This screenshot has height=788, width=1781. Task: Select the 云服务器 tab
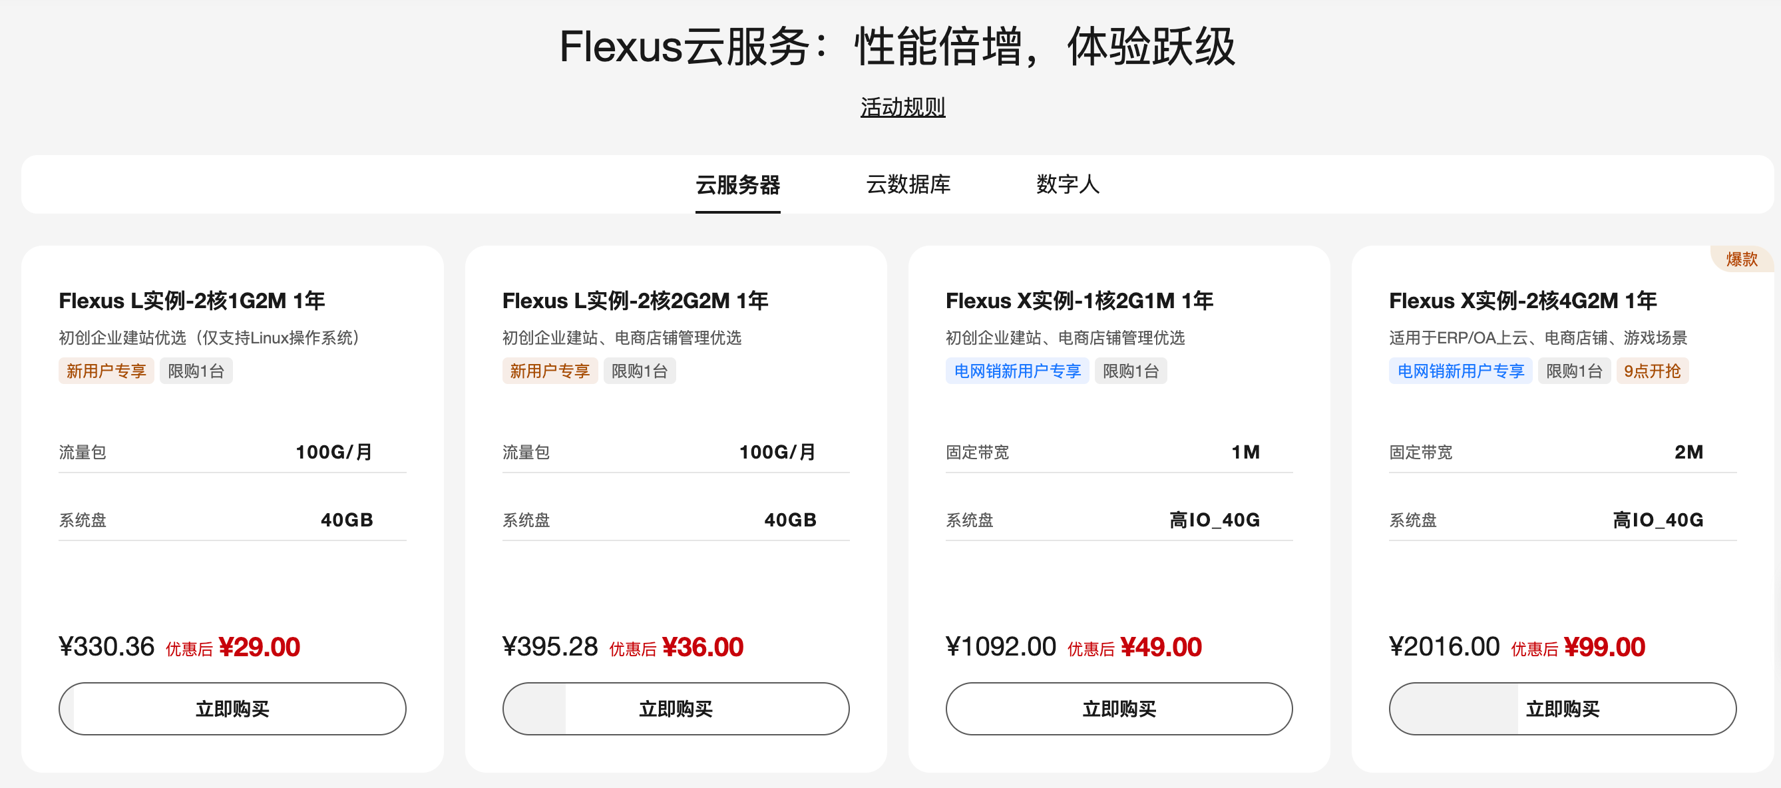click(737, 184)
